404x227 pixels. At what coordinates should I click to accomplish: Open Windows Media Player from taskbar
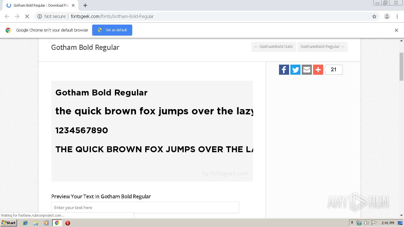pos(46,223)
